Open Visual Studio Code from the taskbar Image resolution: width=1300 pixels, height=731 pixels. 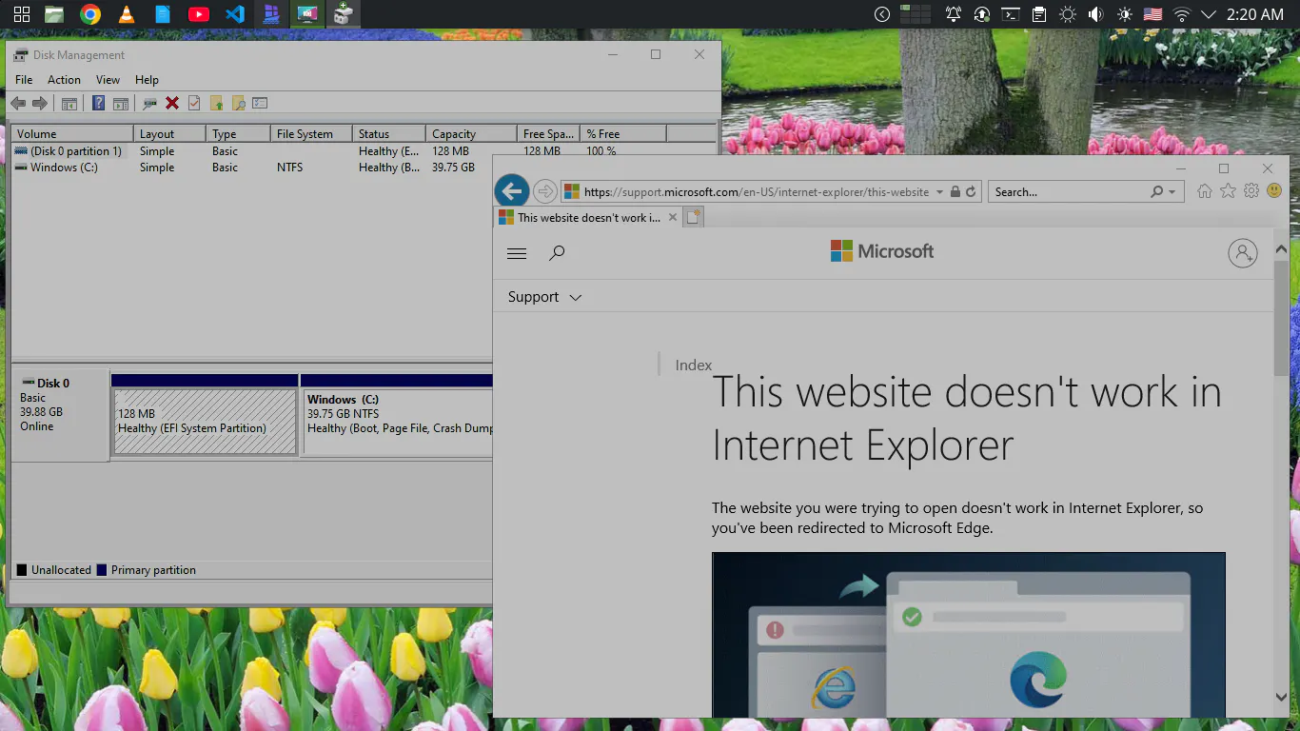coord(235,14)
